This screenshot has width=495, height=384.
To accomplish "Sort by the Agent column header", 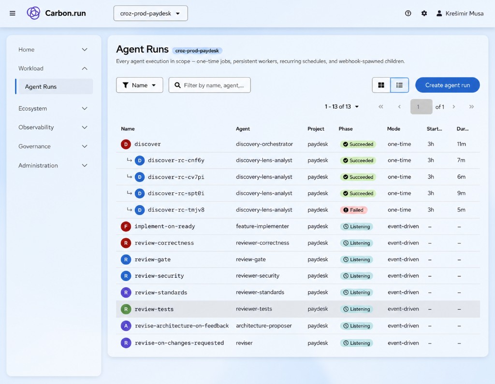I will (x=243, y=129).
